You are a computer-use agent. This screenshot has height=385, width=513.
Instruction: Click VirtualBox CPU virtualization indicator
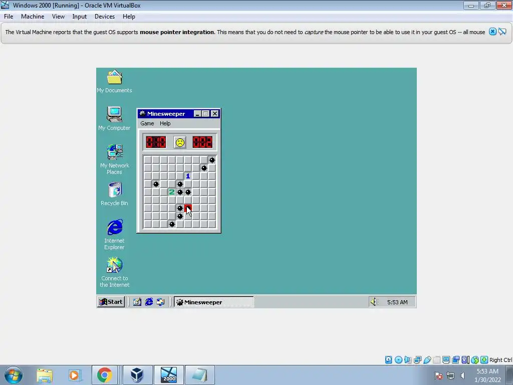(465, 360)
